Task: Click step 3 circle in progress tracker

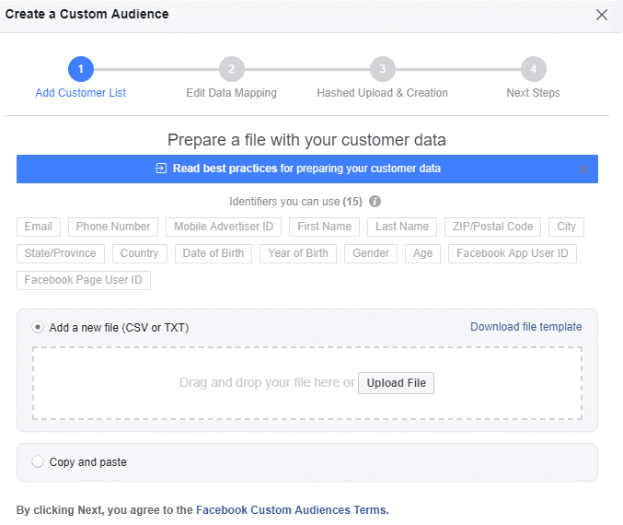Action: click(x=382, y=69)
